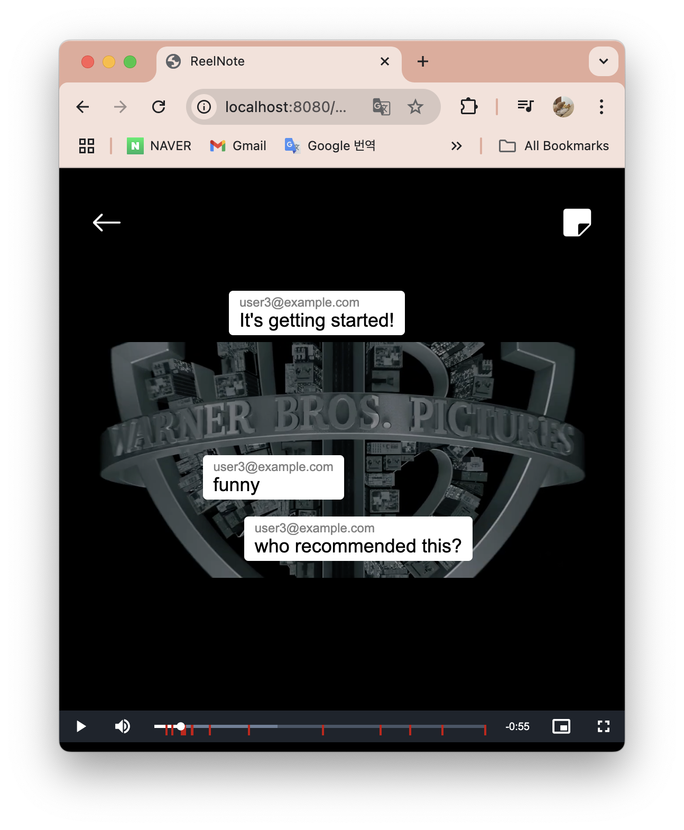The width and height of the screenshot is (684, 830).
Task: Open the Chrome three-dot menu
Action: 602,107
